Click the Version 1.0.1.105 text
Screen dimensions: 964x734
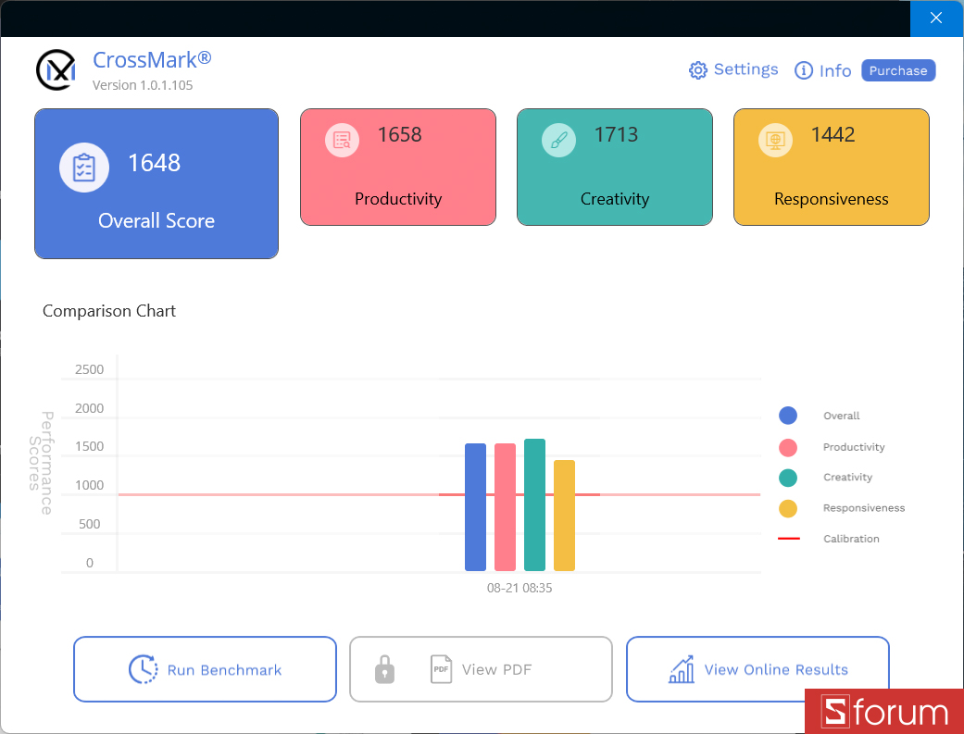click(143, 85)
